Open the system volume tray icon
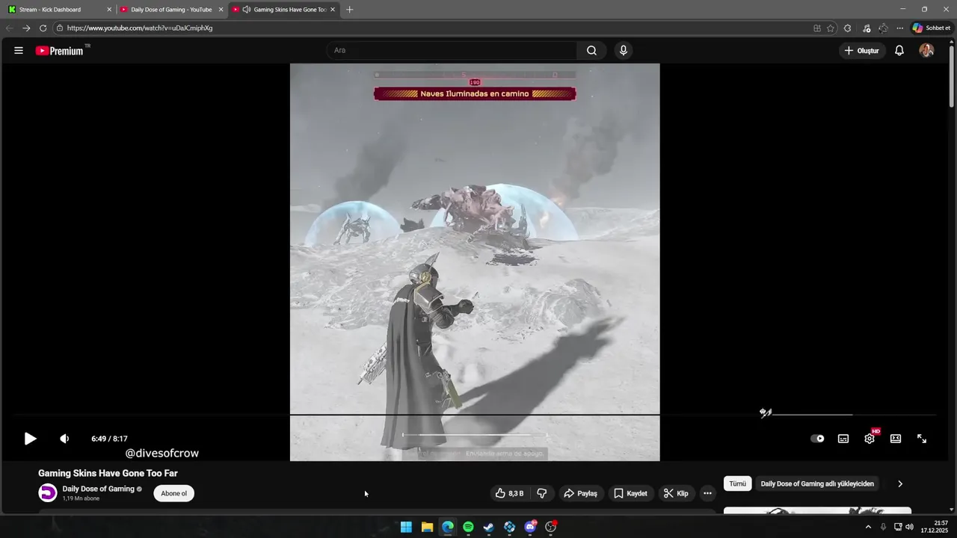957x538 pixels. pyautogui.click(x=909, y=527)
